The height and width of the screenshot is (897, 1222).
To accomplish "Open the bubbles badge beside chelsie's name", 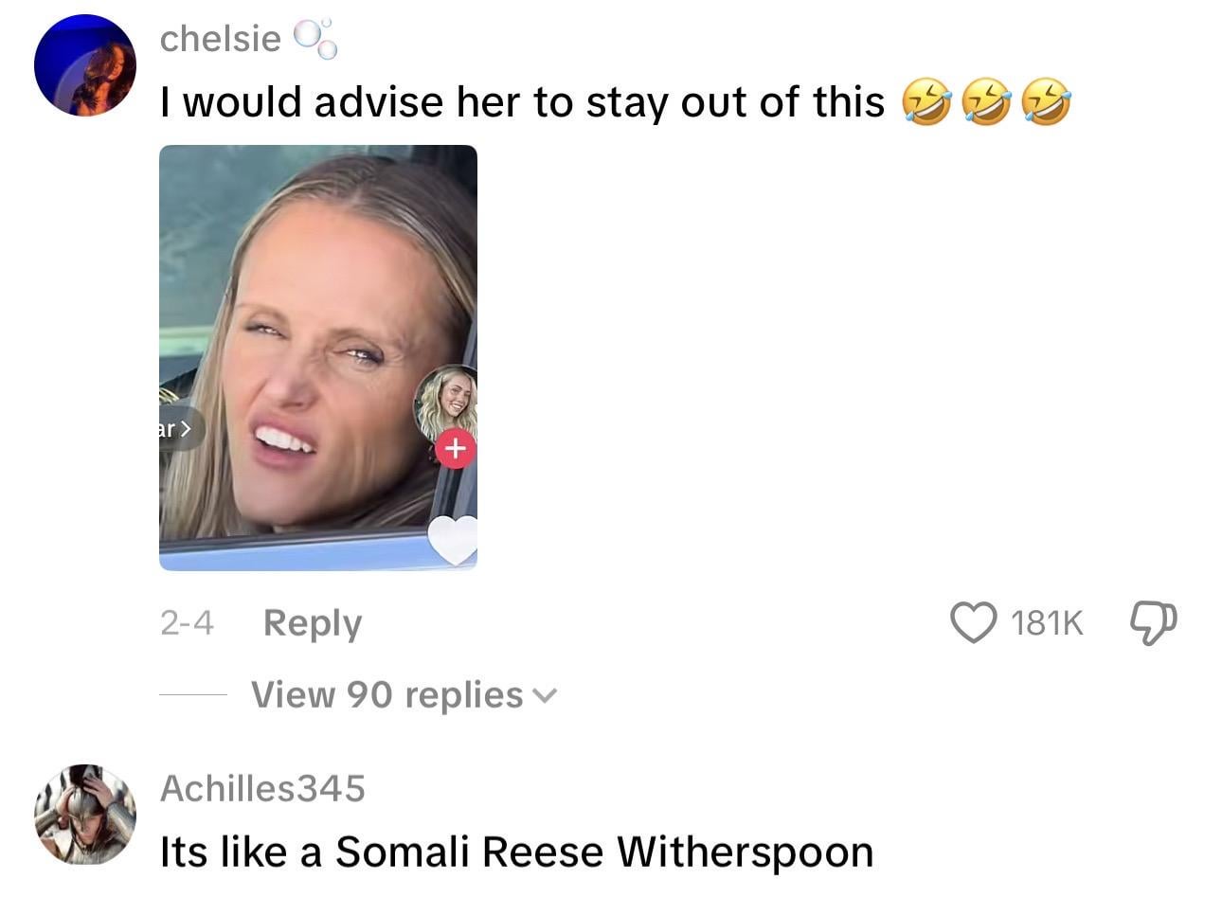I will click(x=315, y=39).
